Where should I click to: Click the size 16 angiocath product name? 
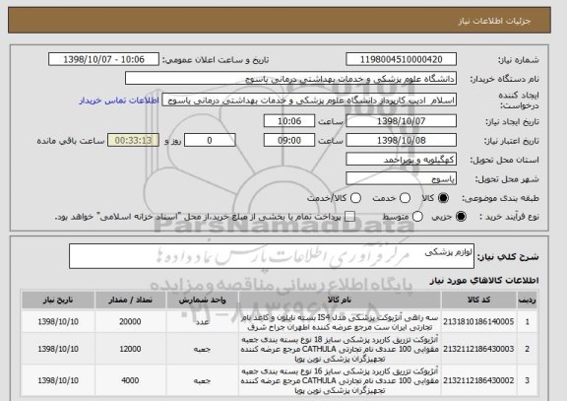coord(340,380)
